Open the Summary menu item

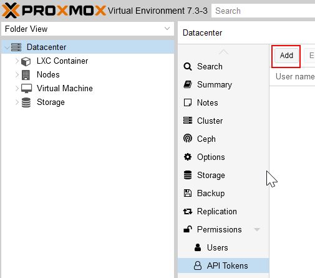(223, 84)
